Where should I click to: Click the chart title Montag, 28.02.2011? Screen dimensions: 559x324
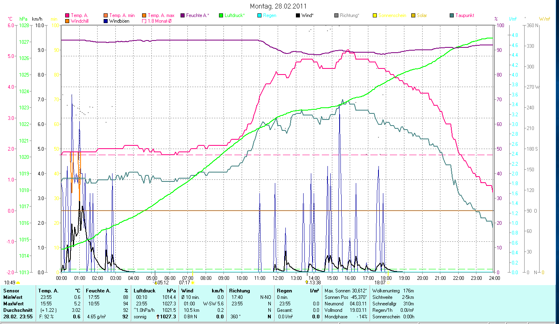tap(278, 6)
